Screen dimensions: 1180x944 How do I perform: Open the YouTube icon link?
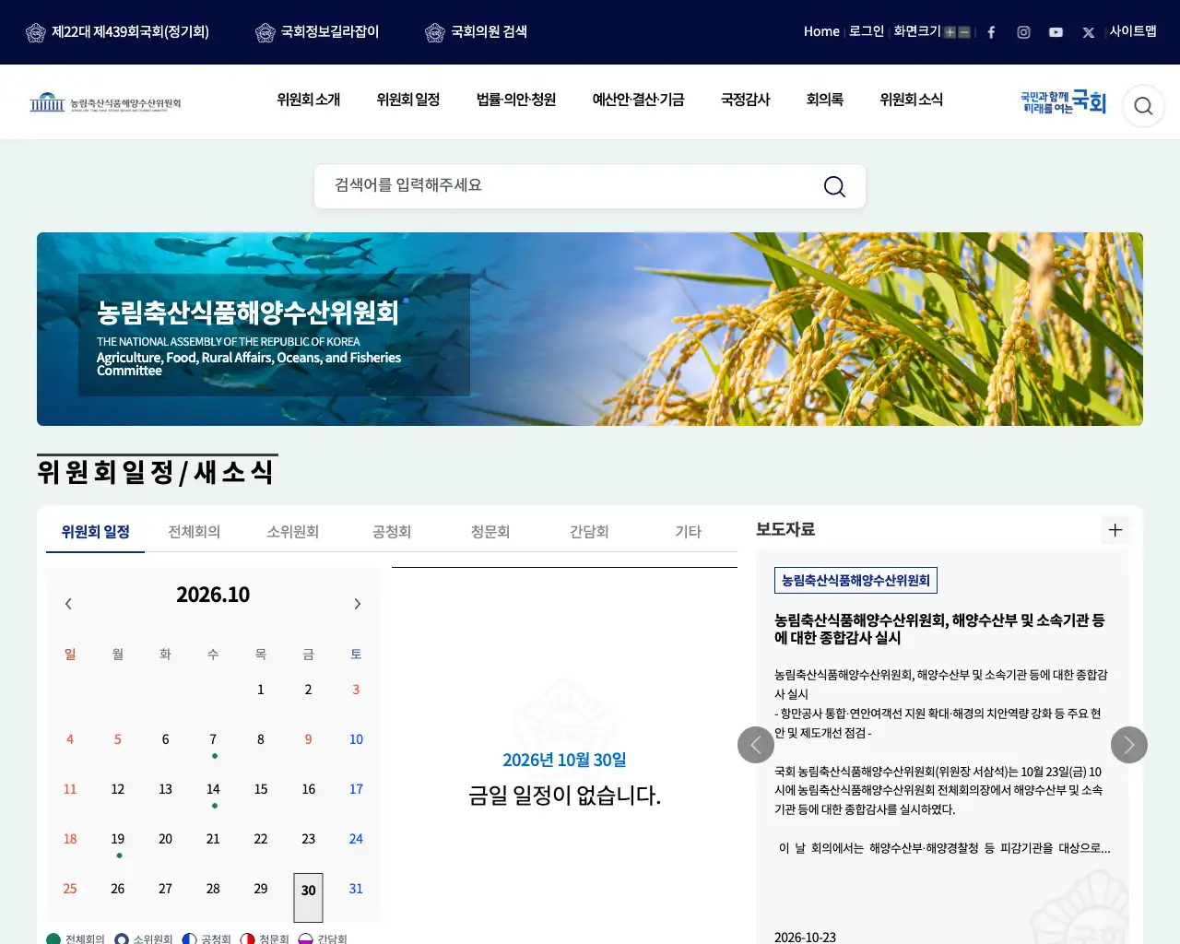(1056, 32)
